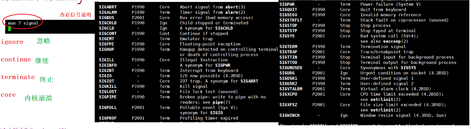Screen dimensions: 471x129
Task: Click the green terminal cursor block
Action: 9,29
